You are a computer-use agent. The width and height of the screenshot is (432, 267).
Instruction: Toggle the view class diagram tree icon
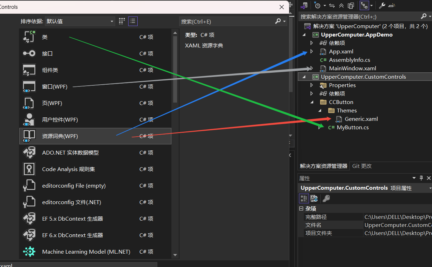coord(364,6)
